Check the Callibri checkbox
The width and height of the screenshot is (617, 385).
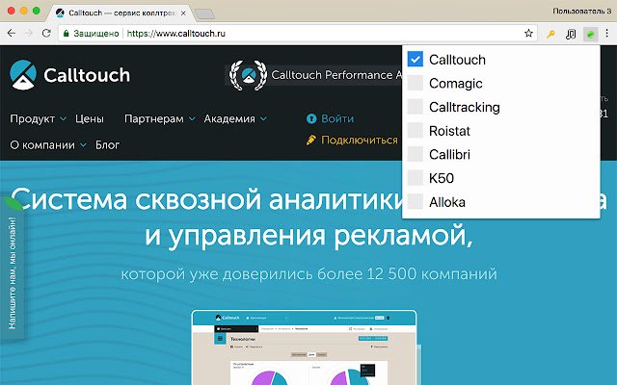point(416,154)
